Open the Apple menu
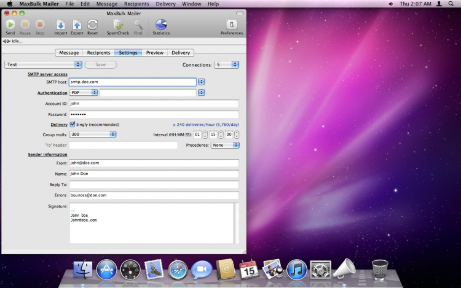461x288 pixels. click(x=9, y=4)
